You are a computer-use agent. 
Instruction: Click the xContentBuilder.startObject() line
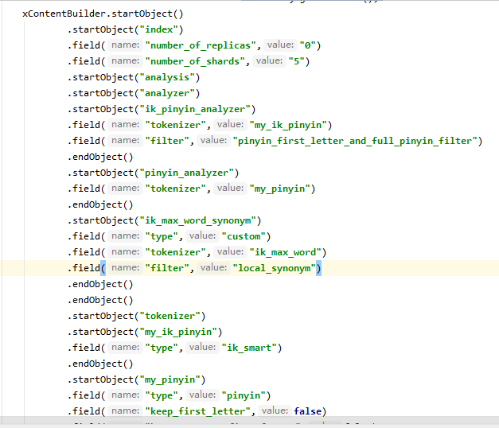pyautogui.click(x=103, y=14)
